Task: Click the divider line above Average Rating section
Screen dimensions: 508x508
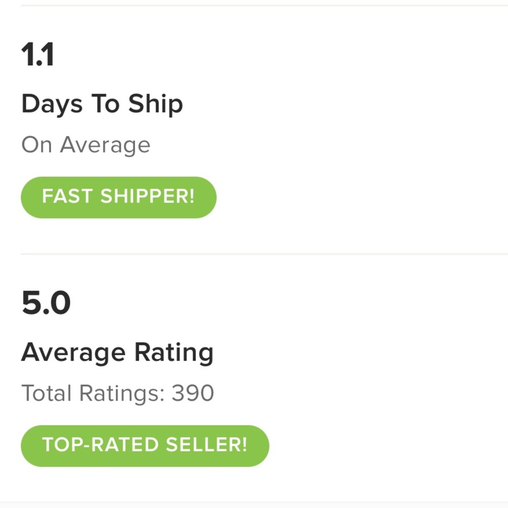Action: pyautogui.click(x=264, y=254)
